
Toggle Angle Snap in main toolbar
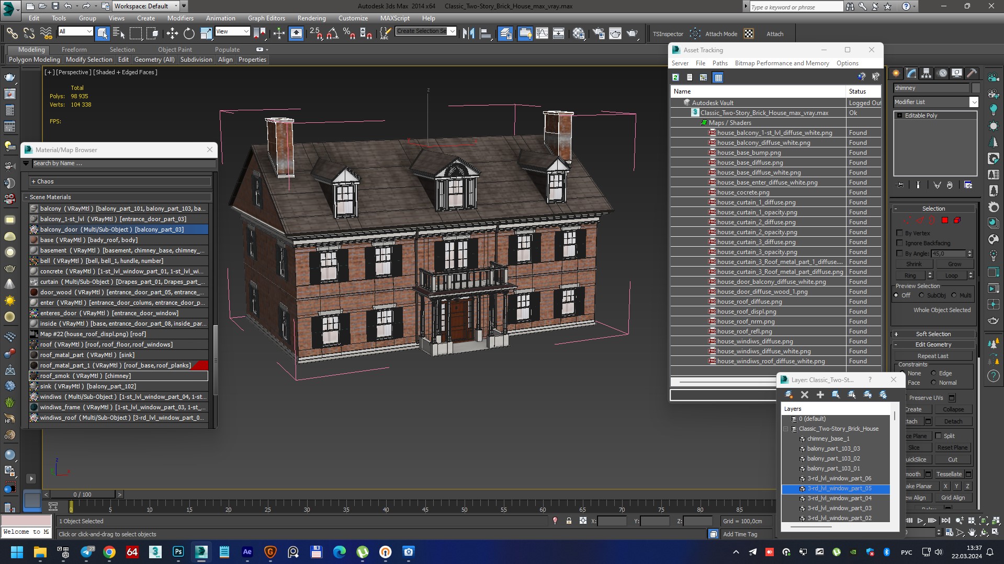(x=332, y=34)
